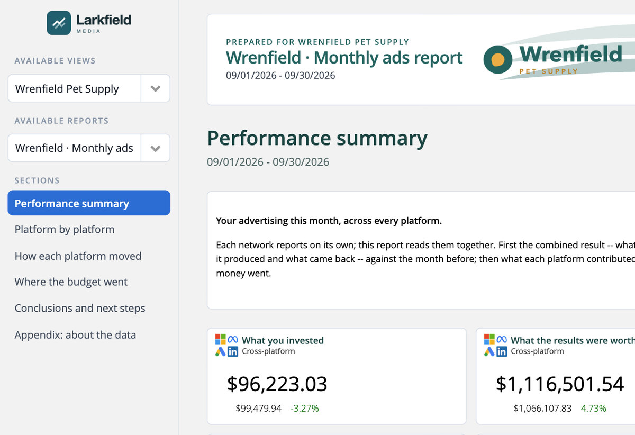This screenshot has width=635, height=435.
Task: Click Microsoft icon on results were worth card
Action: [489, 339]
